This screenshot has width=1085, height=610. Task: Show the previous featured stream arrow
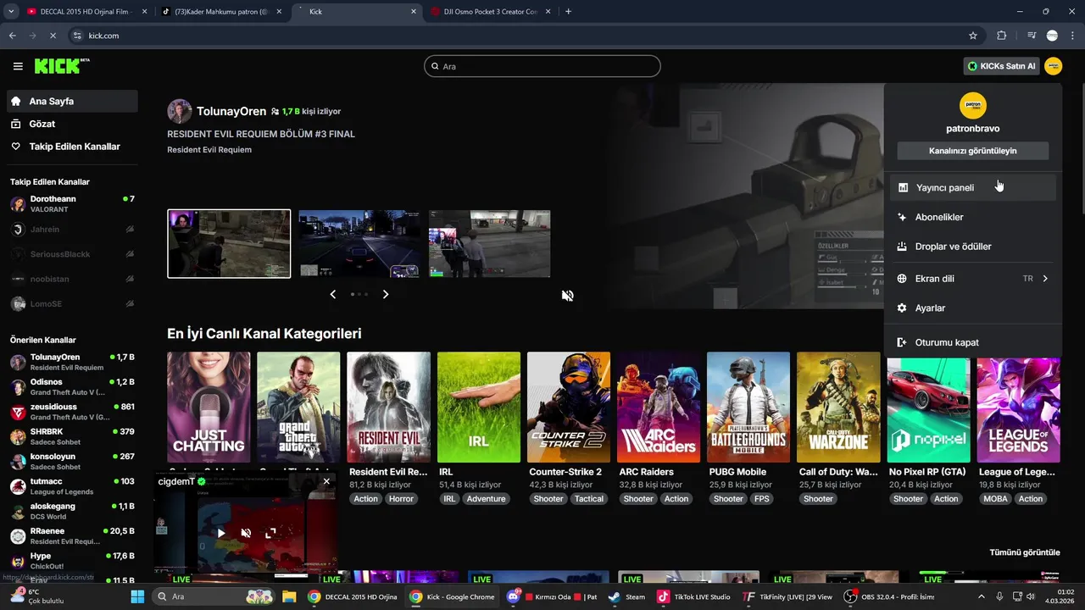[333, 294]
